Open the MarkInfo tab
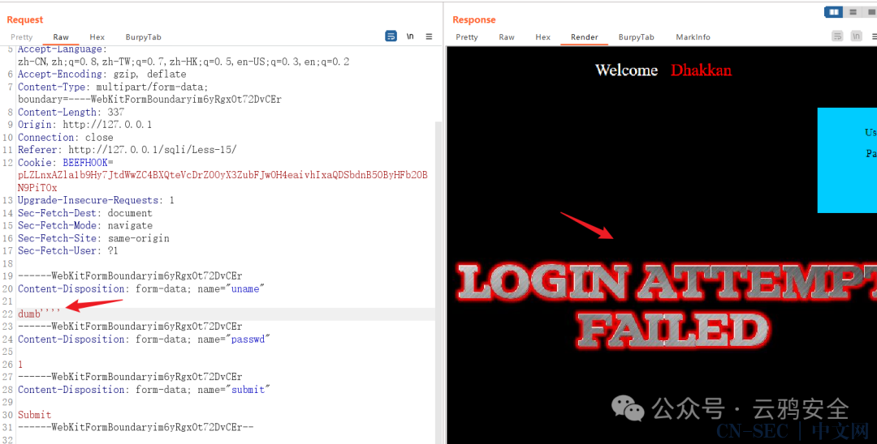This screenshot has width=877, height=444. (x=693, y=37)
